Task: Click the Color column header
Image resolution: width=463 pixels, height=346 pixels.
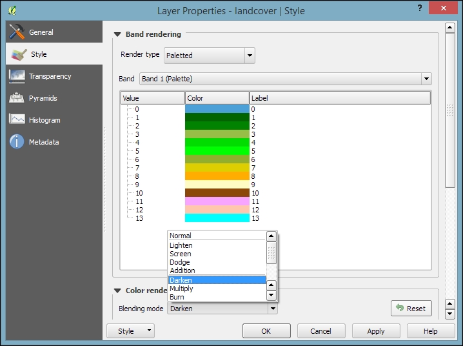Action: 217,98
